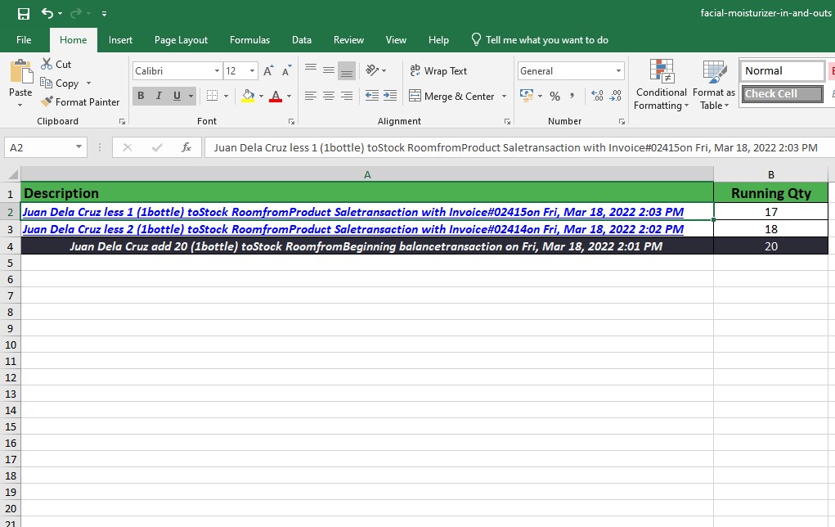This screenshot has width=835, height=527.
Task: Apply the red Font Color
Action: pyautogui.click(x=276, y=96)
